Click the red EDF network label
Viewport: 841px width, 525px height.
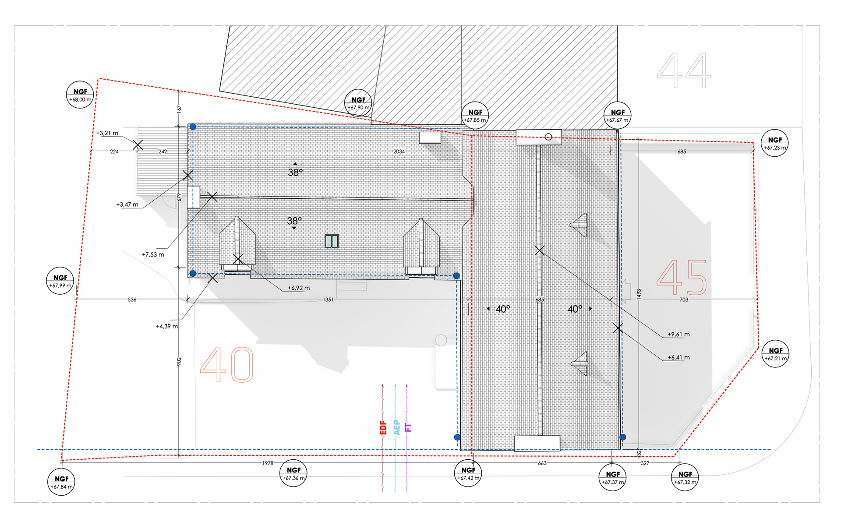[383, 428]
